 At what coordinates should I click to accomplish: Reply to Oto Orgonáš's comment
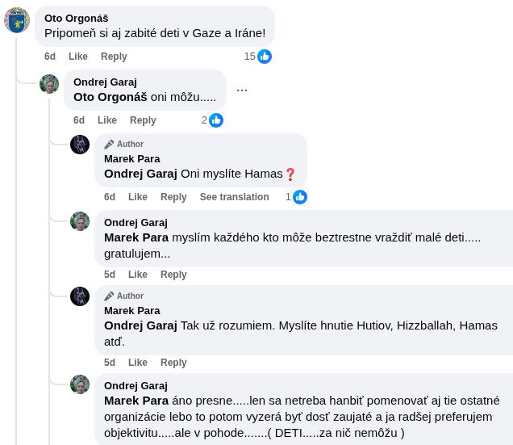(x=114, y=57)
